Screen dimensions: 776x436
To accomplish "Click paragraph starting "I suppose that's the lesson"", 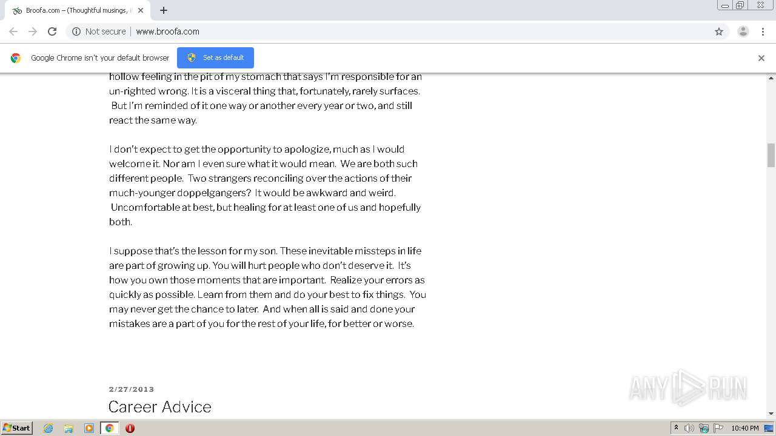I will (267, 287).
